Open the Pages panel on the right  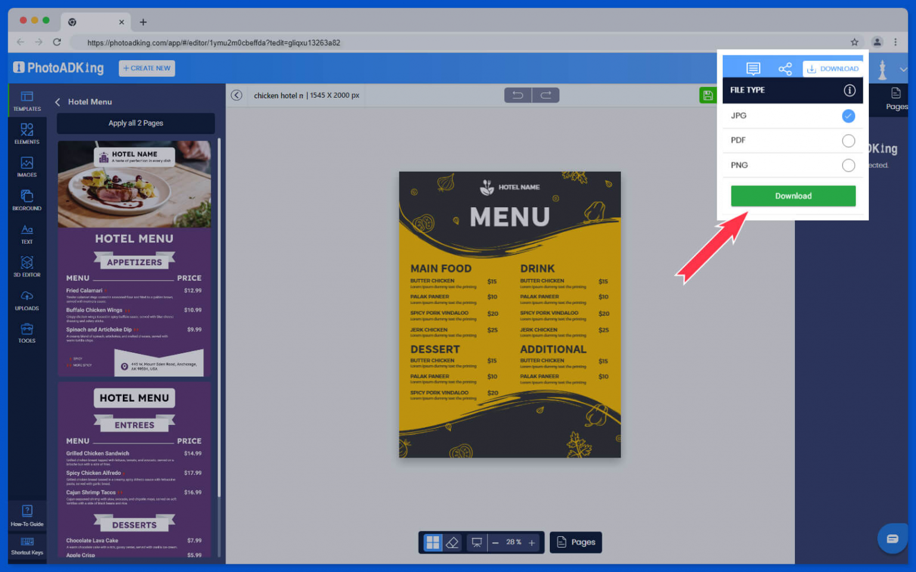(896, 100)
